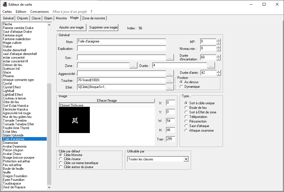
Task: Select Deamoniax in the spell list
Action: coord(11,143)
